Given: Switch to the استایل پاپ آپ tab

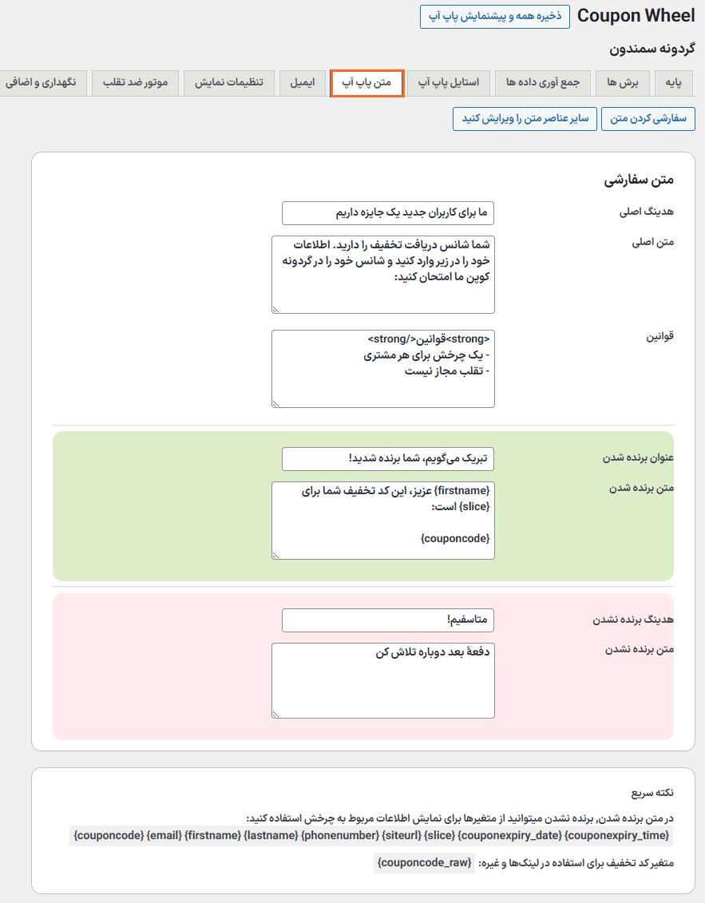Looking at the screenshot, I should (x=449, y=83).
